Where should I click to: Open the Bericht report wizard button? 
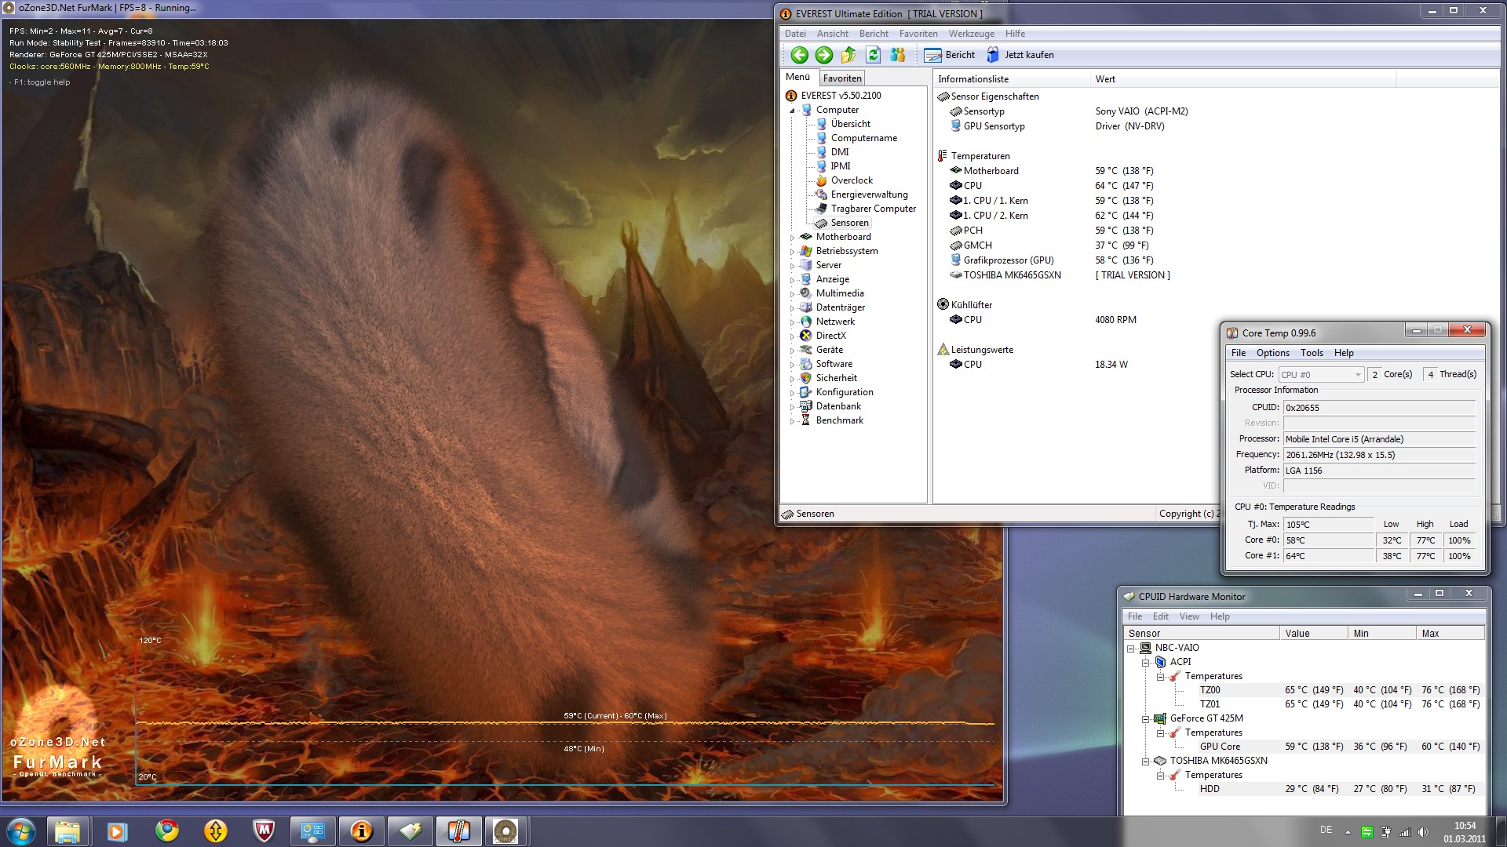(950, 55)
